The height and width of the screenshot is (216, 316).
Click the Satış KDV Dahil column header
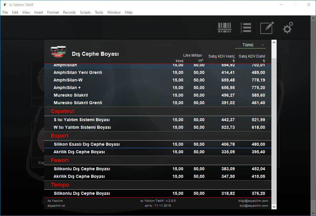(x=252, y=56)
